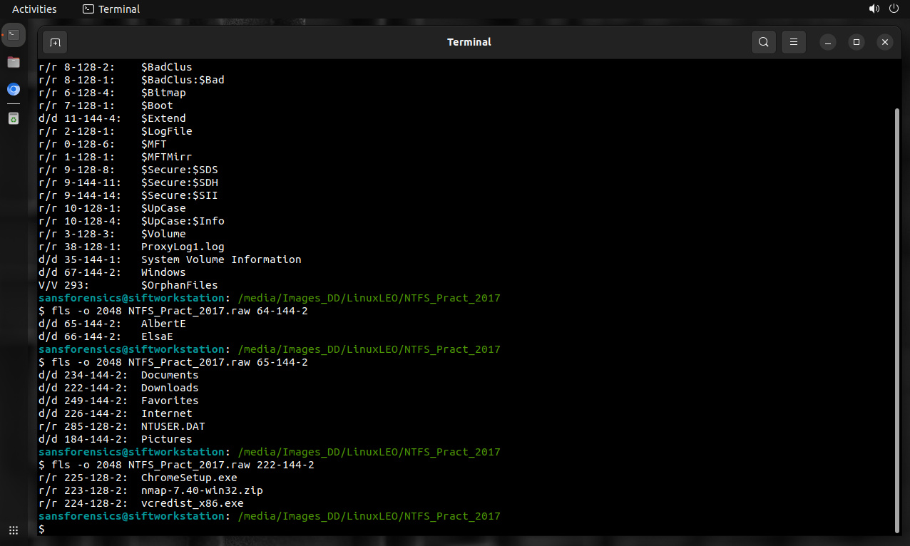Screen dimensions: 910x546
Task: Open the terminal hamburger menu
Action: 794,42
